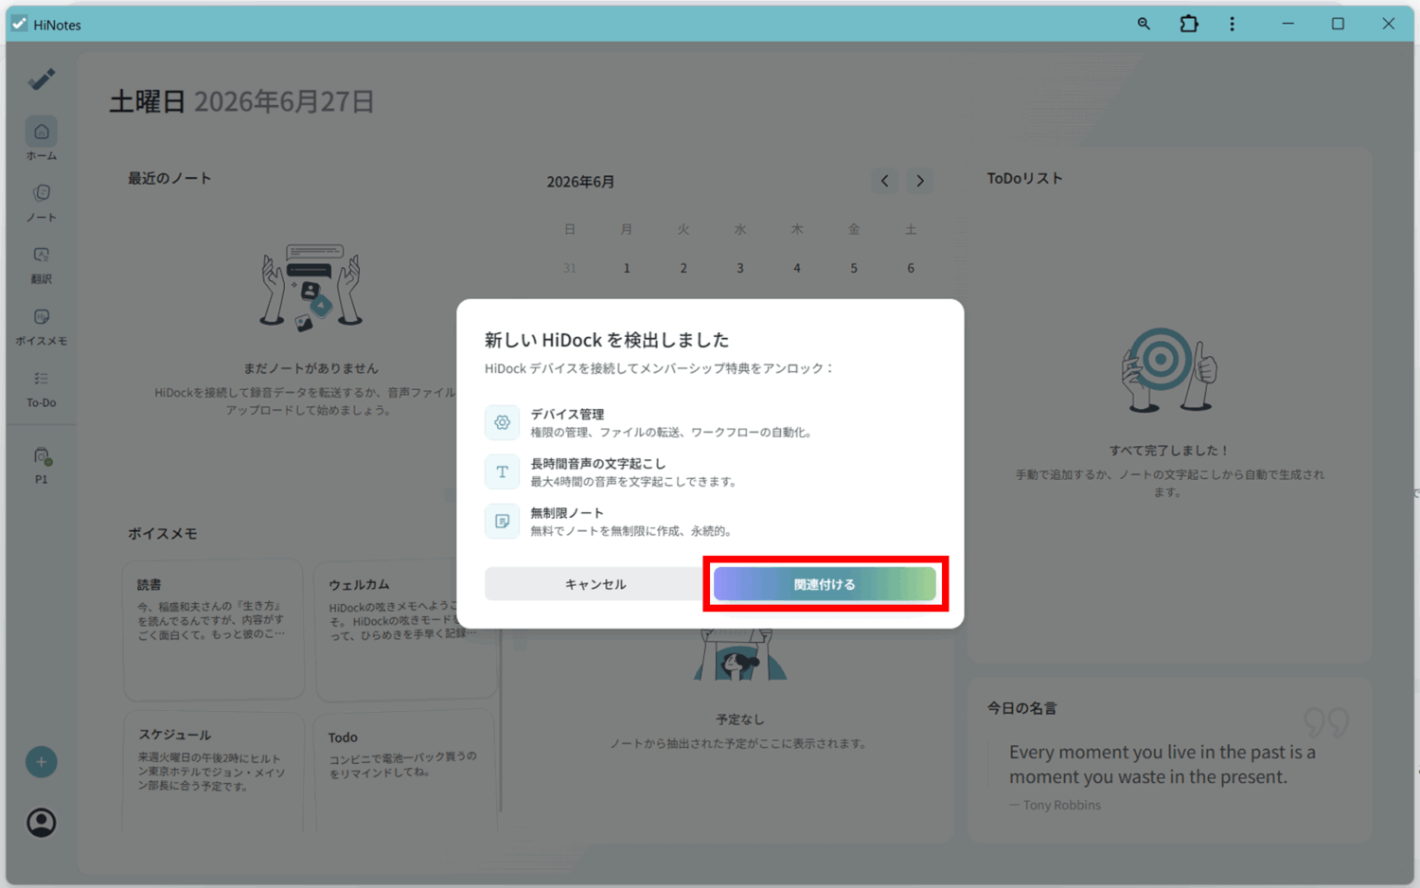Click the 2026年6月 calendar month label
This screenshot has height=888, width=1420.
(x=580, y=182)
